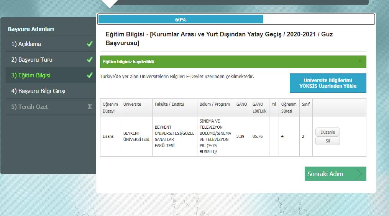This screenshot has height=216, width=389.
Task: Proceed with the Sonraki Adım button
Action: click(335, 173)
